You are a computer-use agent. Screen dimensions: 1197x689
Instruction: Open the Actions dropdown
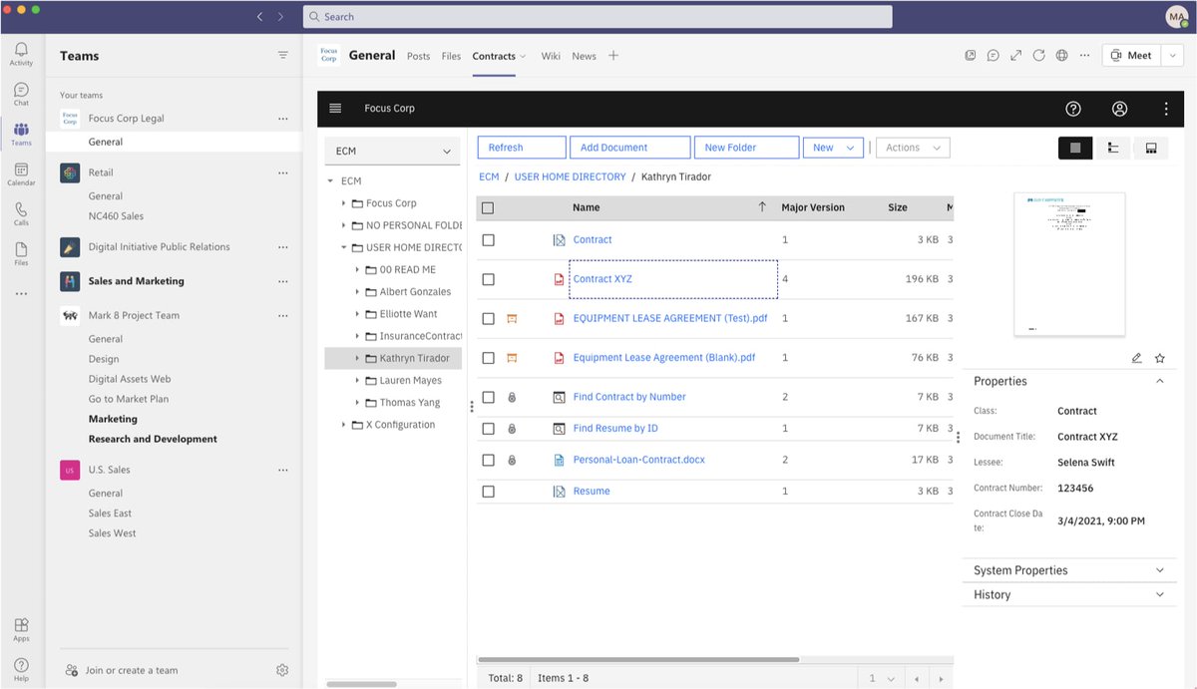tap(912, 148)
